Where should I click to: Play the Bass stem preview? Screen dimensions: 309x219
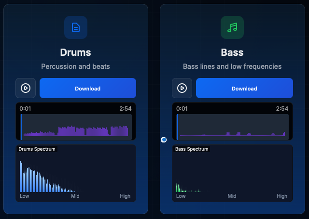point(182,88)
